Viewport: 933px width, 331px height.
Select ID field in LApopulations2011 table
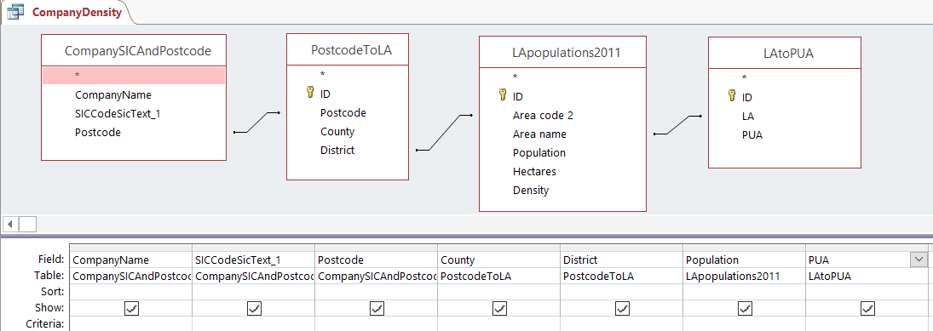(518, 96)
